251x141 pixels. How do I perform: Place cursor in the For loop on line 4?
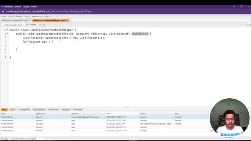[x=38, y=42]
